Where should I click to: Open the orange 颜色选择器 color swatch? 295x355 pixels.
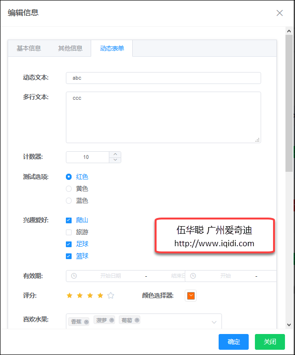click(x=191, y=295)
